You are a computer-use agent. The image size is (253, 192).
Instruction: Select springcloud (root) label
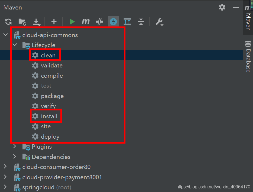tap(47, 187)
